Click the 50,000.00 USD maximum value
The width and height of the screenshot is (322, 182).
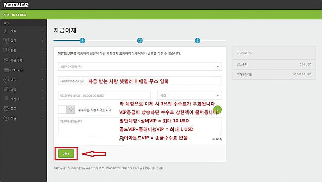(302, 74)
